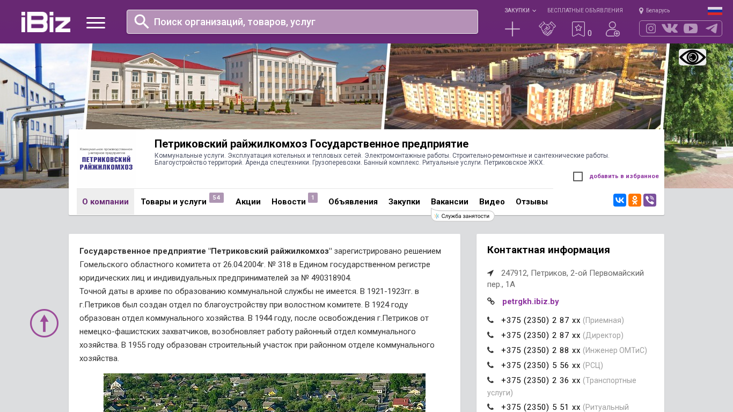Check the добавить в избранное checkbox

578,176
